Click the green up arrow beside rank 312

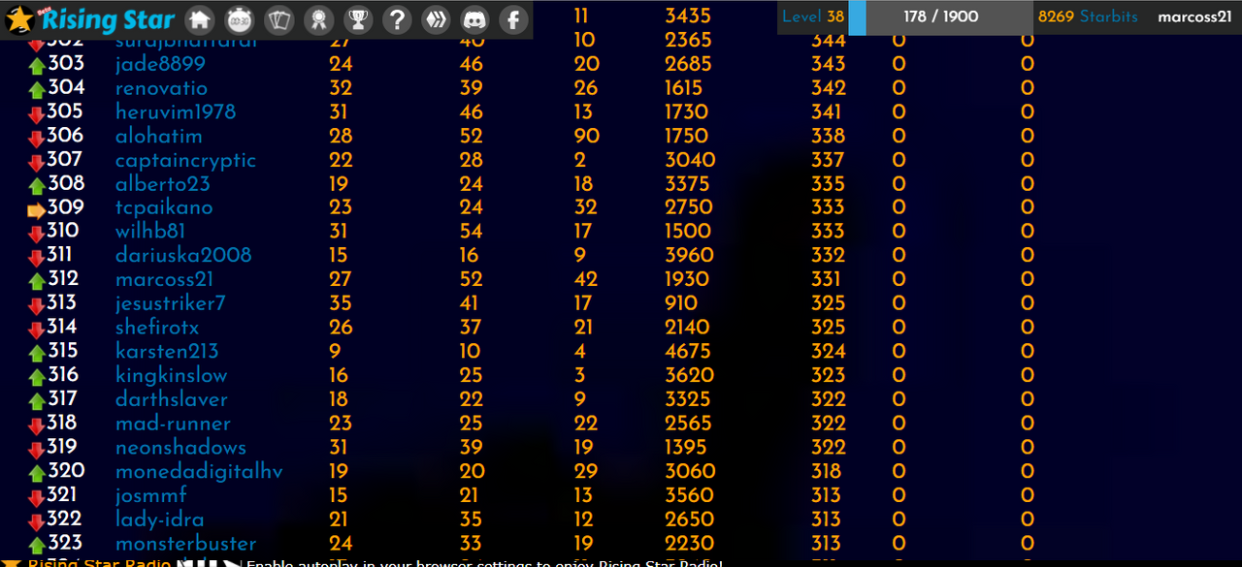click(x=37, y=282)
